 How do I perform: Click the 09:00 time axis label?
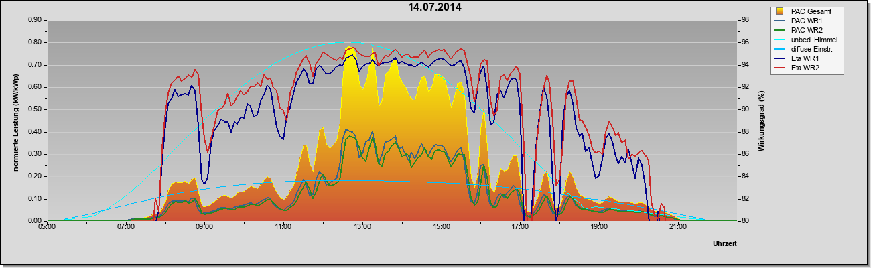tap(204, 228)
